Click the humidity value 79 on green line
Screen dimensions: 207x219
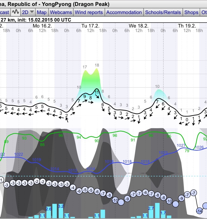[x=187, y=151]
